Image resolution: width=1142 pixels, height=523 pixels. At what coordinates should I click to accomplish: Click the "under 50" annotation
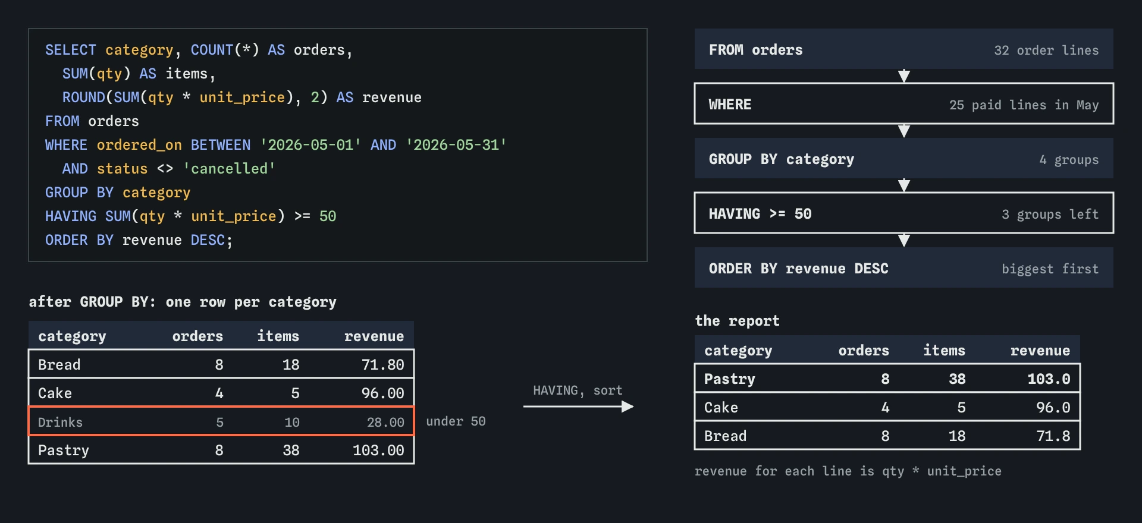pos(456,421)
